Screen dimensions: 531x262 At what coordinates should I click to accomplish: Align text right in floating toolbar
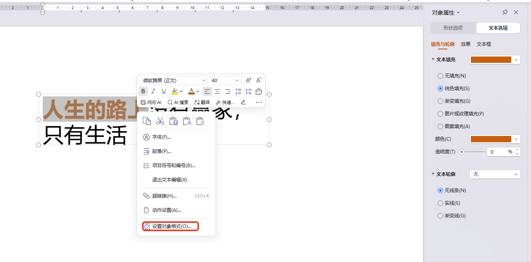[228, 91]
